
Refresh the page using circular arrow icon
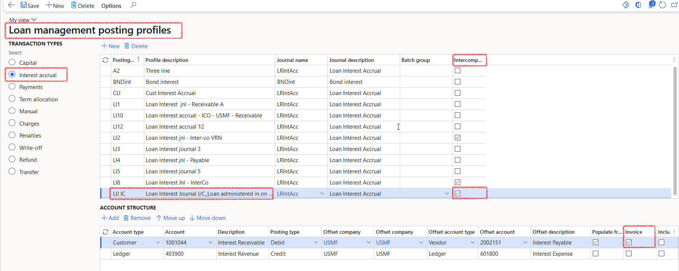point(663,5)
